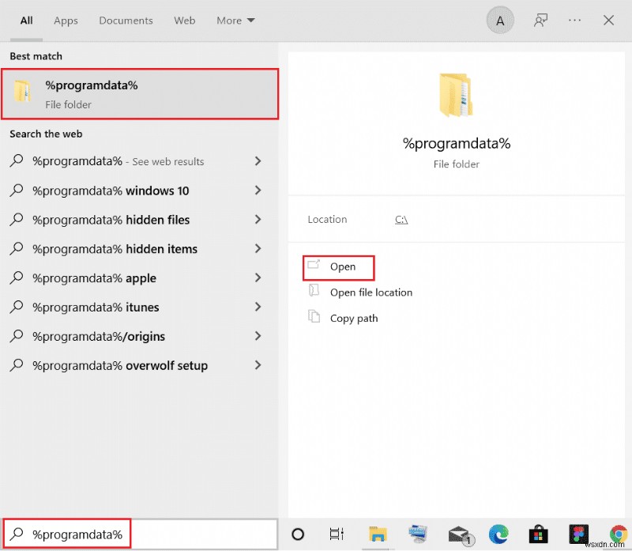Expand the More search filter menu
The width and height of the screenshot is (632, 551).
(235, 21)
